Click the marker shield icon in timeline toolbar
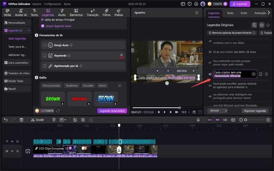Viewport: 274px width, 171px height. click(x=54, y=120)
